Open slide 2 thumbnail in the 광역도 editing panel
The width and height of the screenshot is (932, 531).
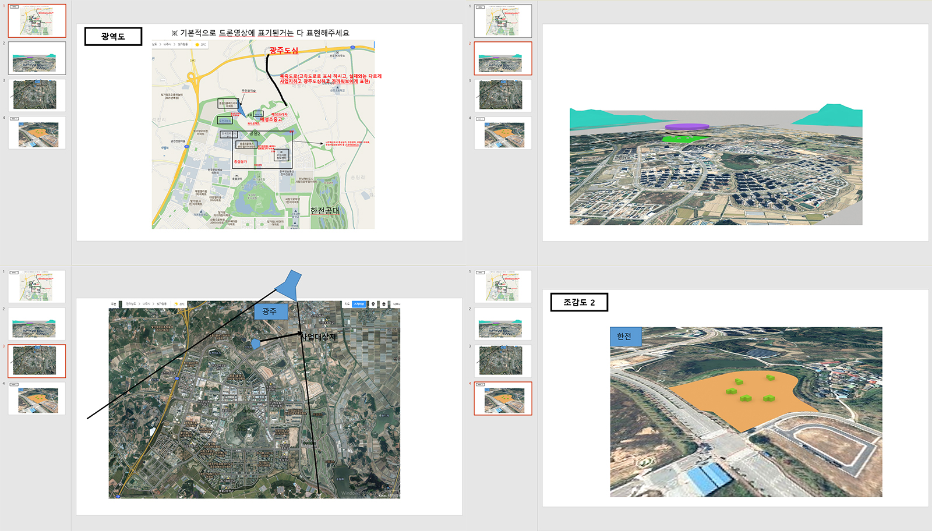tap(37, 58)
